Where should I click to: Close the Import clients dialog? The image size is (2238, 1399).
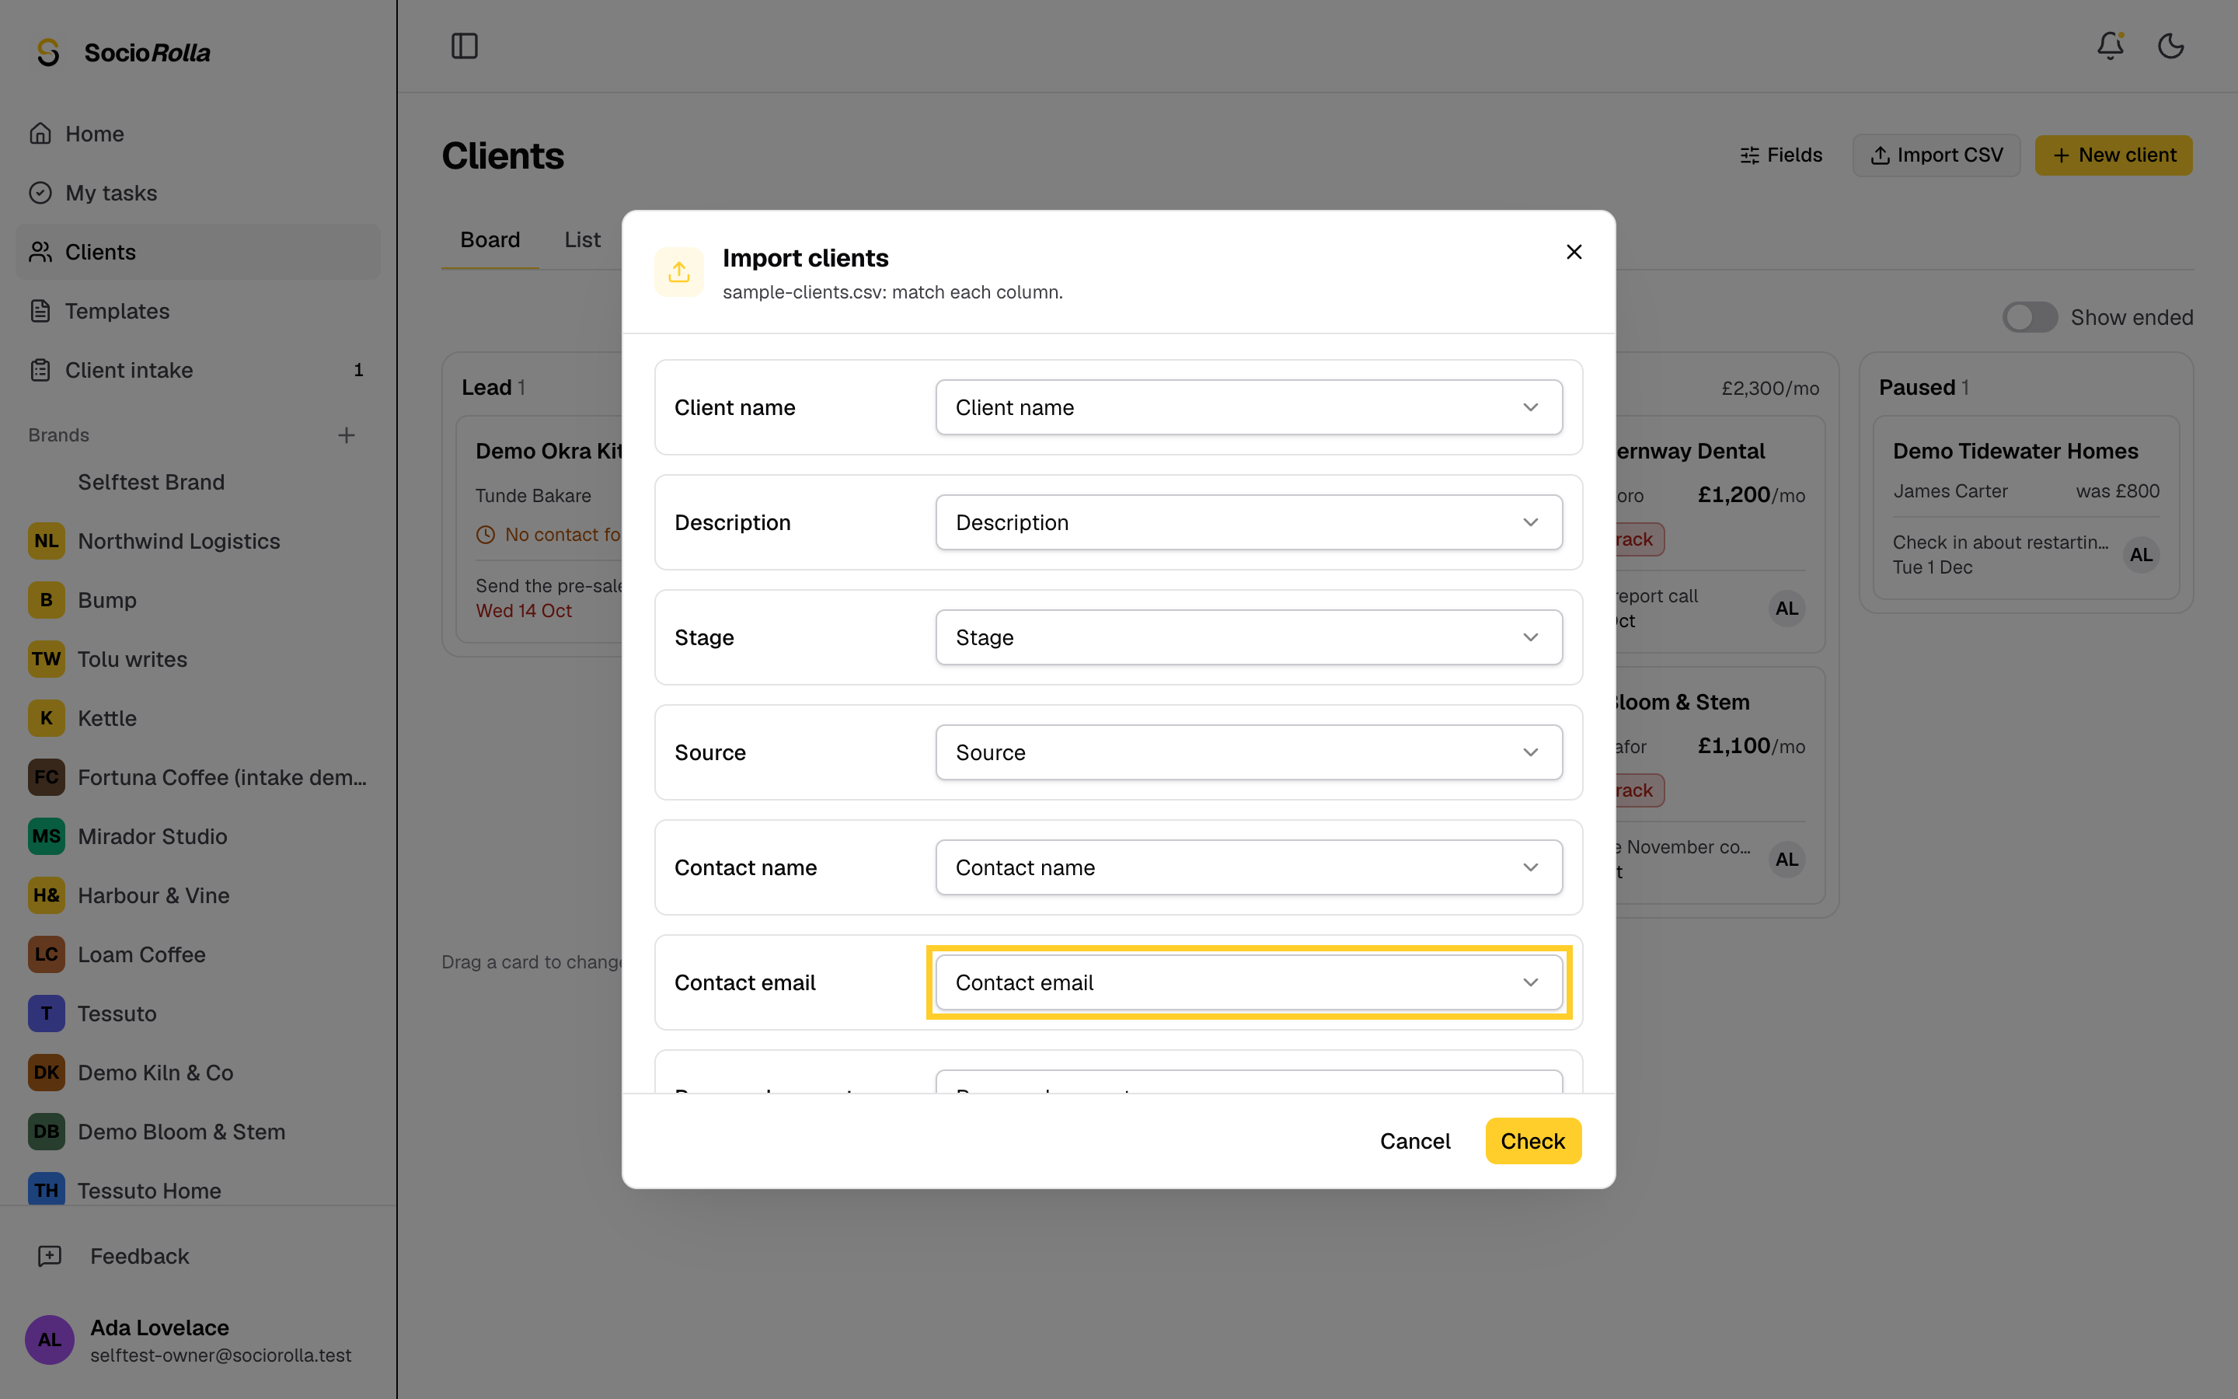[1574, 252]
